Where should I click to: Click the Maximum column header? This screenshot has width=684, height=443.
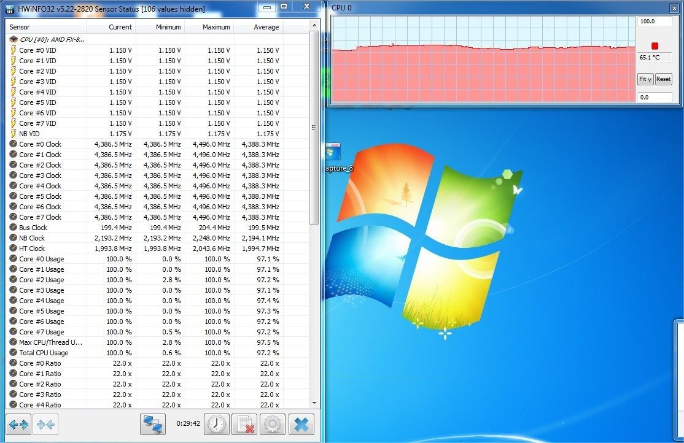pos(209,27)
